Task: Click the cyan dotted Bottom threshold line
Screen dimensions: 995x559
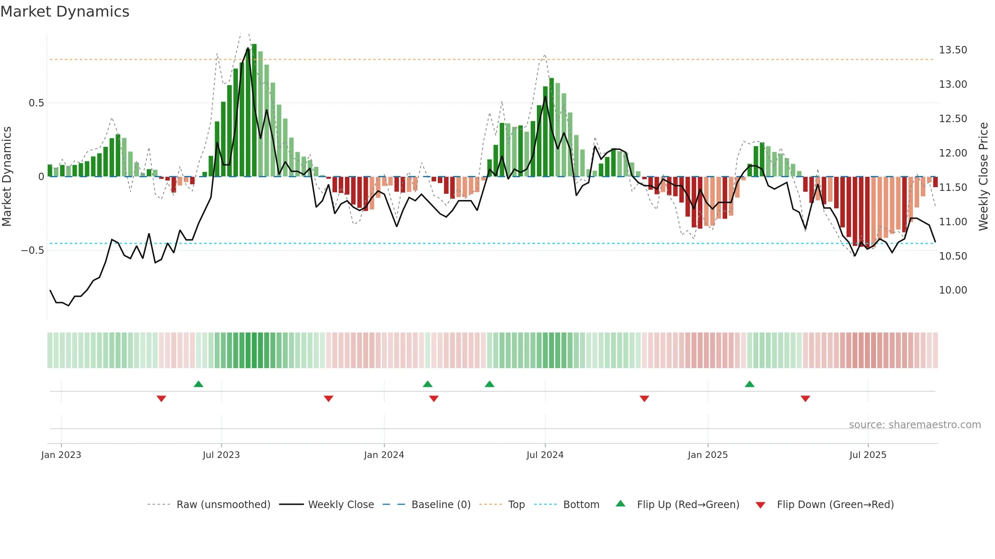Action: point(492,243)
